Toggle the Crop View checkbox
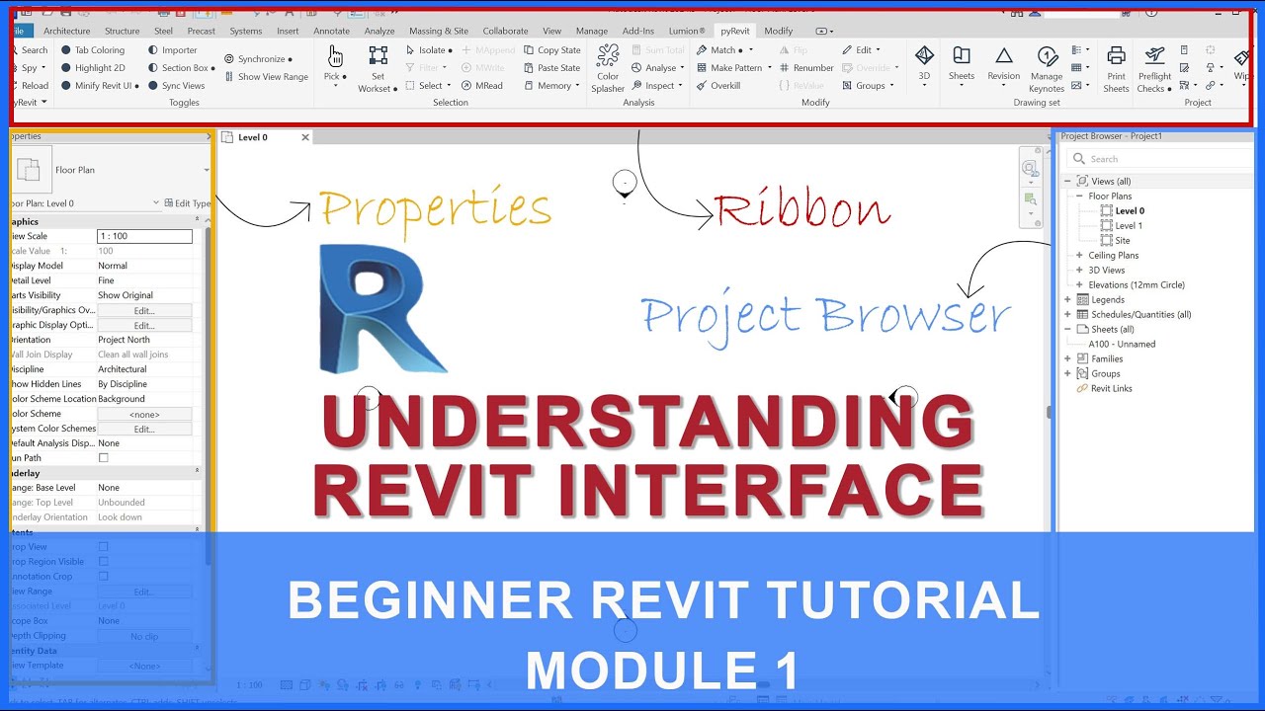 coord(104,547)
